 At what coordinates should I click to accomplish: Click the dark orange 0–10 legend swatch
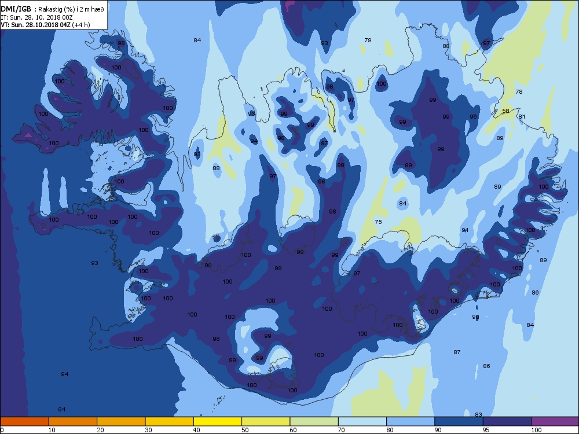point(24,421)
